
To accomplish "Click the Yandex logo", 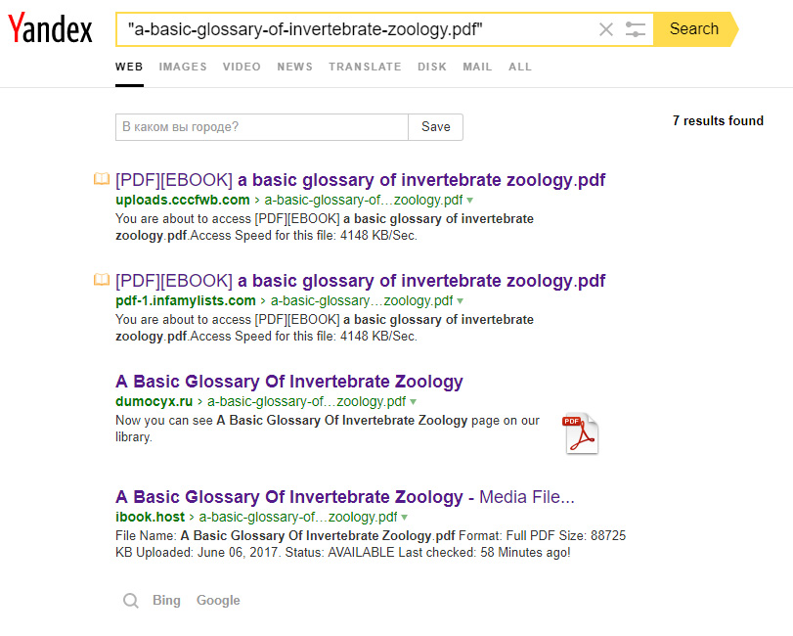I will point(50,30).
